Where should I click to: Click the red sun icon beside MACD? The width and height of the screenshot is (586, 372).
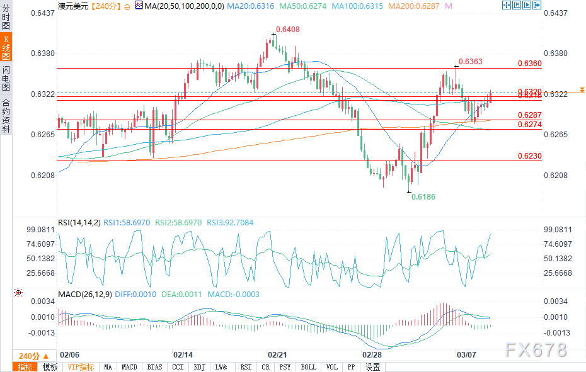point(18,293)
